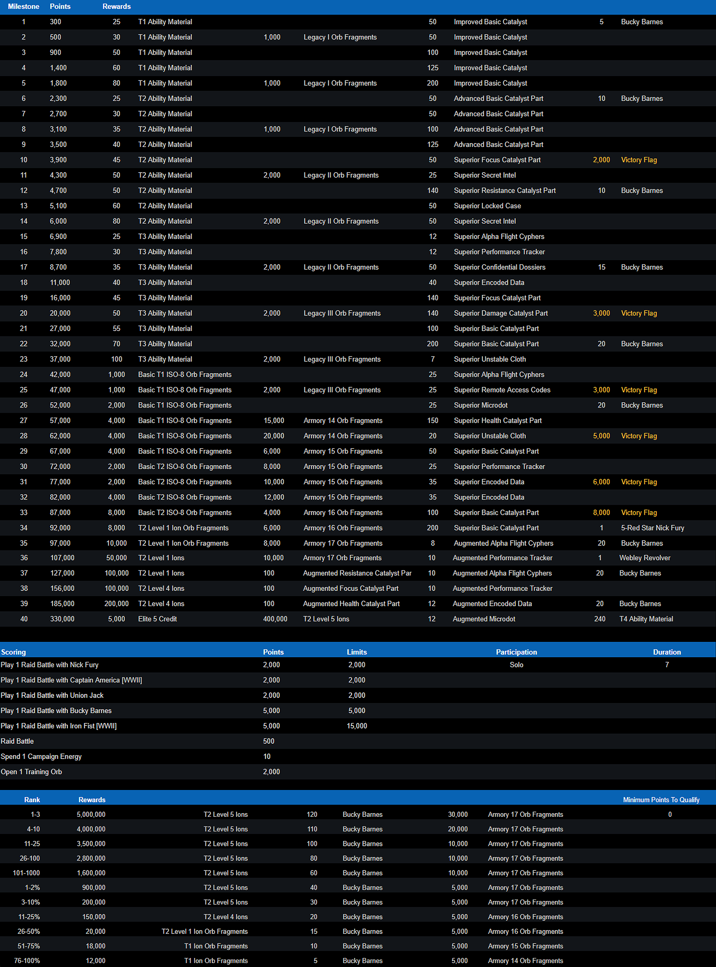Viewport: 716px width, 967px height.
Task: Click the Spend 1 Campaign Energy row
Action: (x=41, y=756)
